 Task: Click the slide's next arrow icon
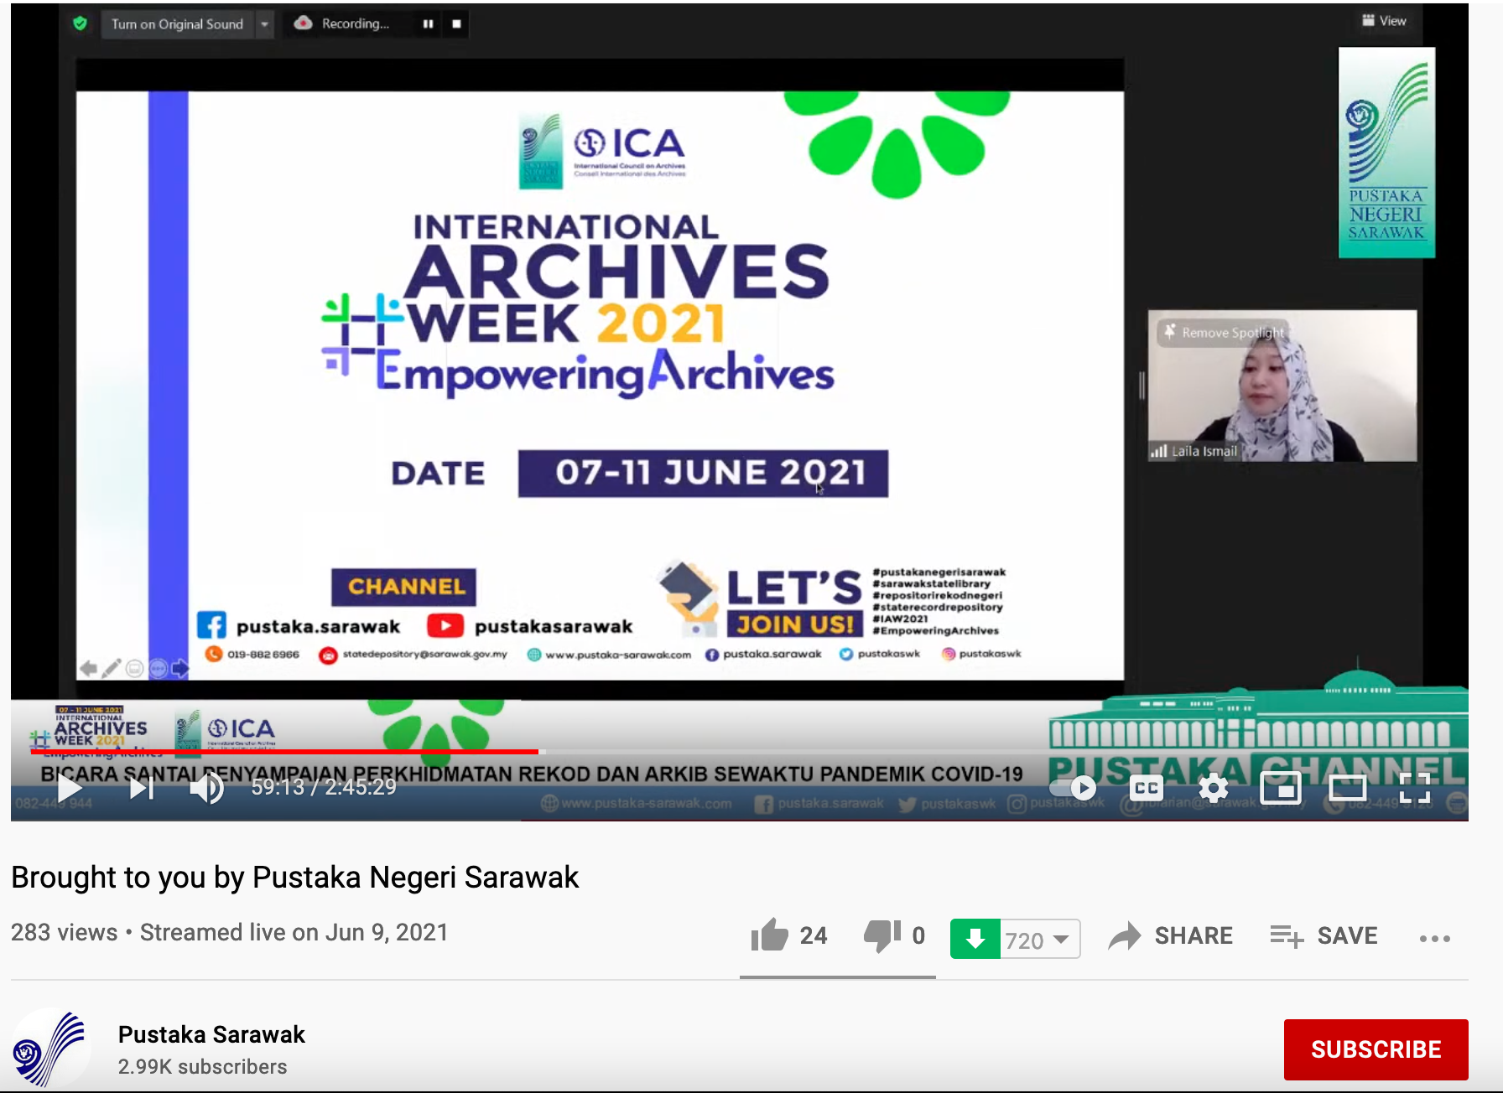pyautogui.click(x=179, y=668)
